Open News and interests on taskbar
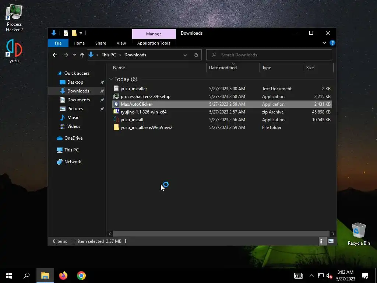377x283 pixels. (x=298, y=276)
